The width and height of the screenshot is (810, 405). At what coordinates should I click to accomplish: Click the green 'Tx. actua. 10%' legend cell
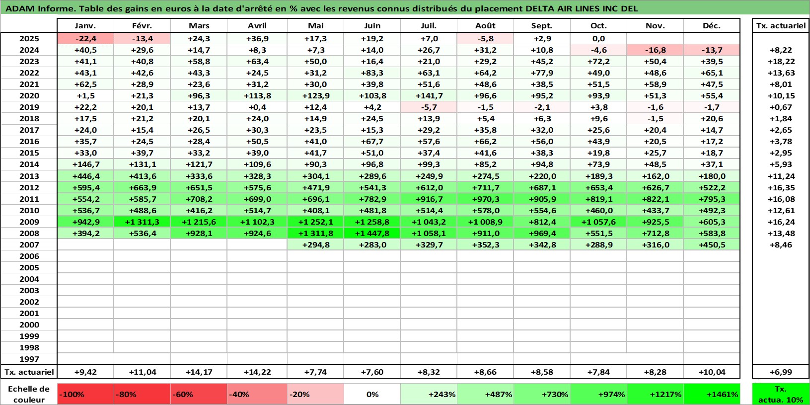[781, 394]
